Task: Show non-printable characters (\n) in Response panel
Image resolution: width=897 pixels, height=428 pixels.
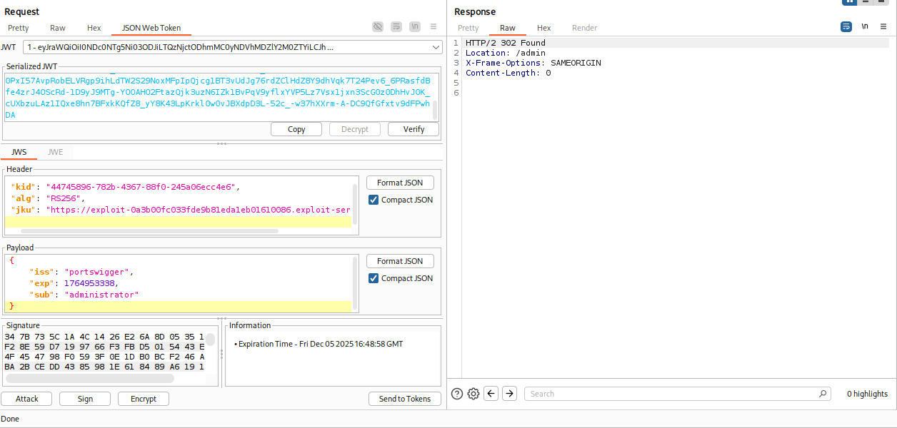Action: (x=865, y=26)
